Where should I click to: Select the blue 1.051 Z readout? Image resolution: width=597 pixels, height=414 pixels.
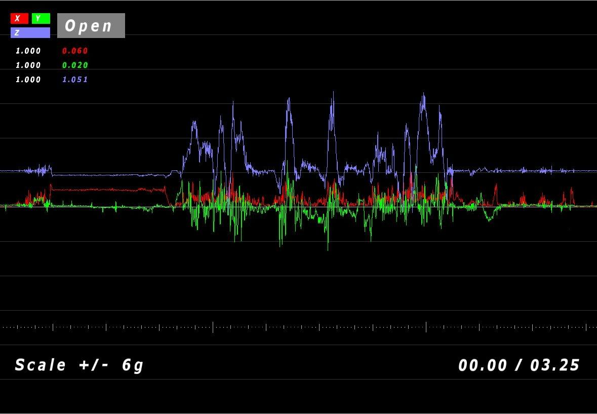click(x=75, y=80)
